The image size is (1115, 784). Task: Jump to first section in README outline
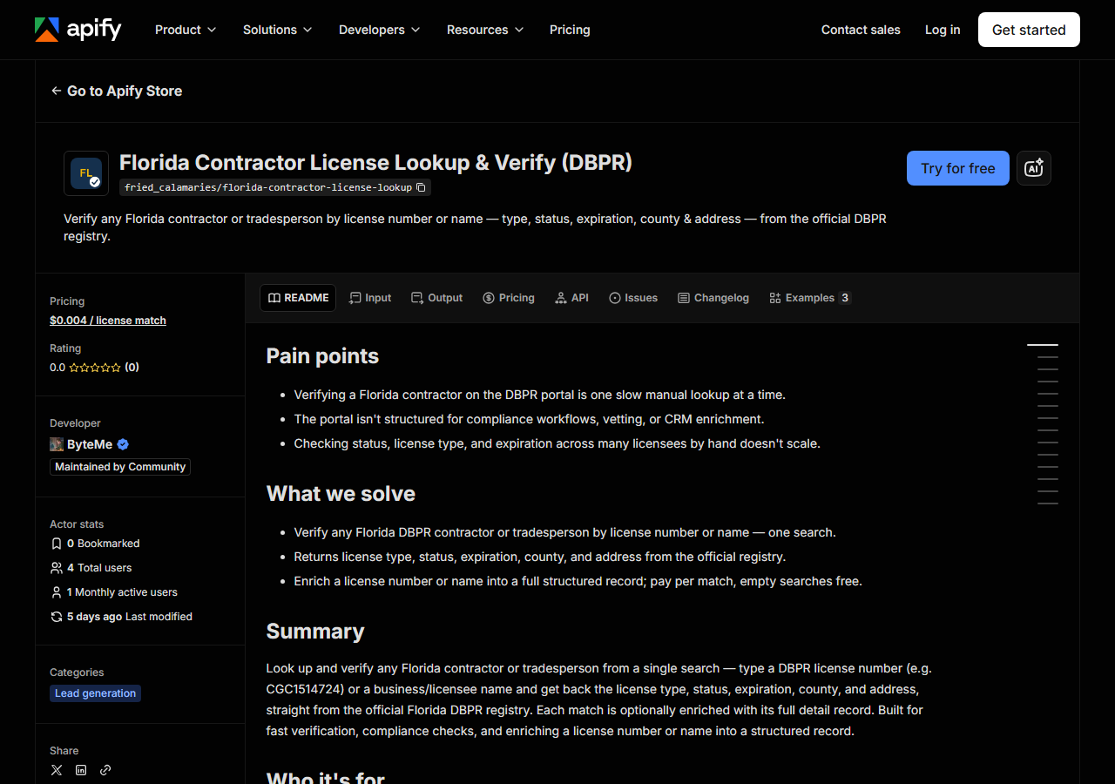tap(1043, 345)
